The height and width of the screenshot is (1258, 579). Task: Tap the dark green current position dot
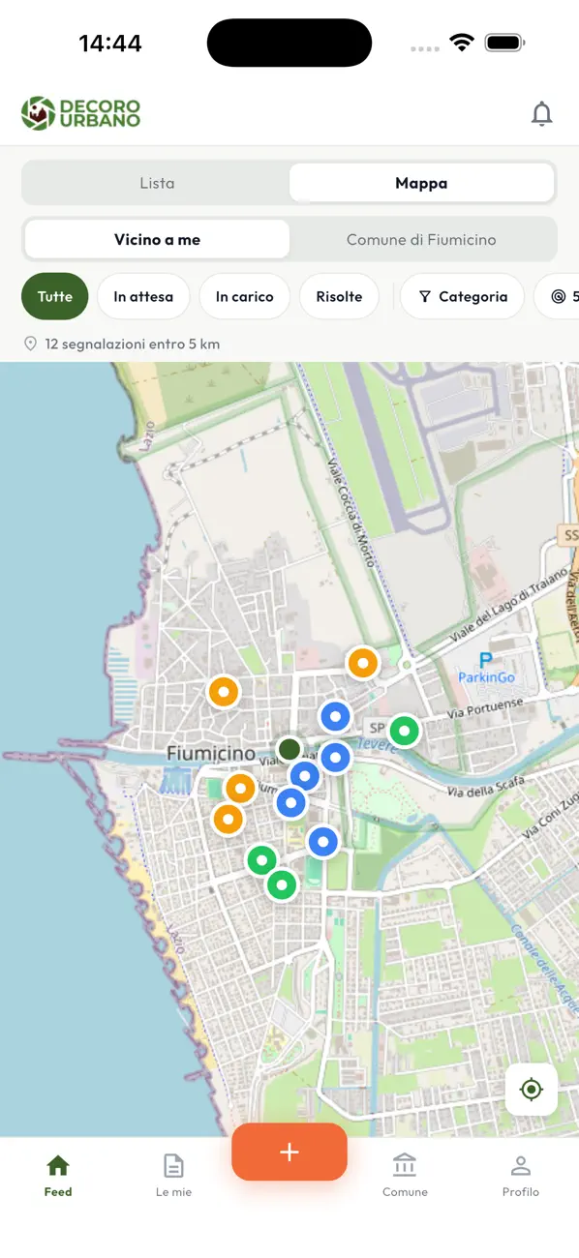tap(289, 749)
